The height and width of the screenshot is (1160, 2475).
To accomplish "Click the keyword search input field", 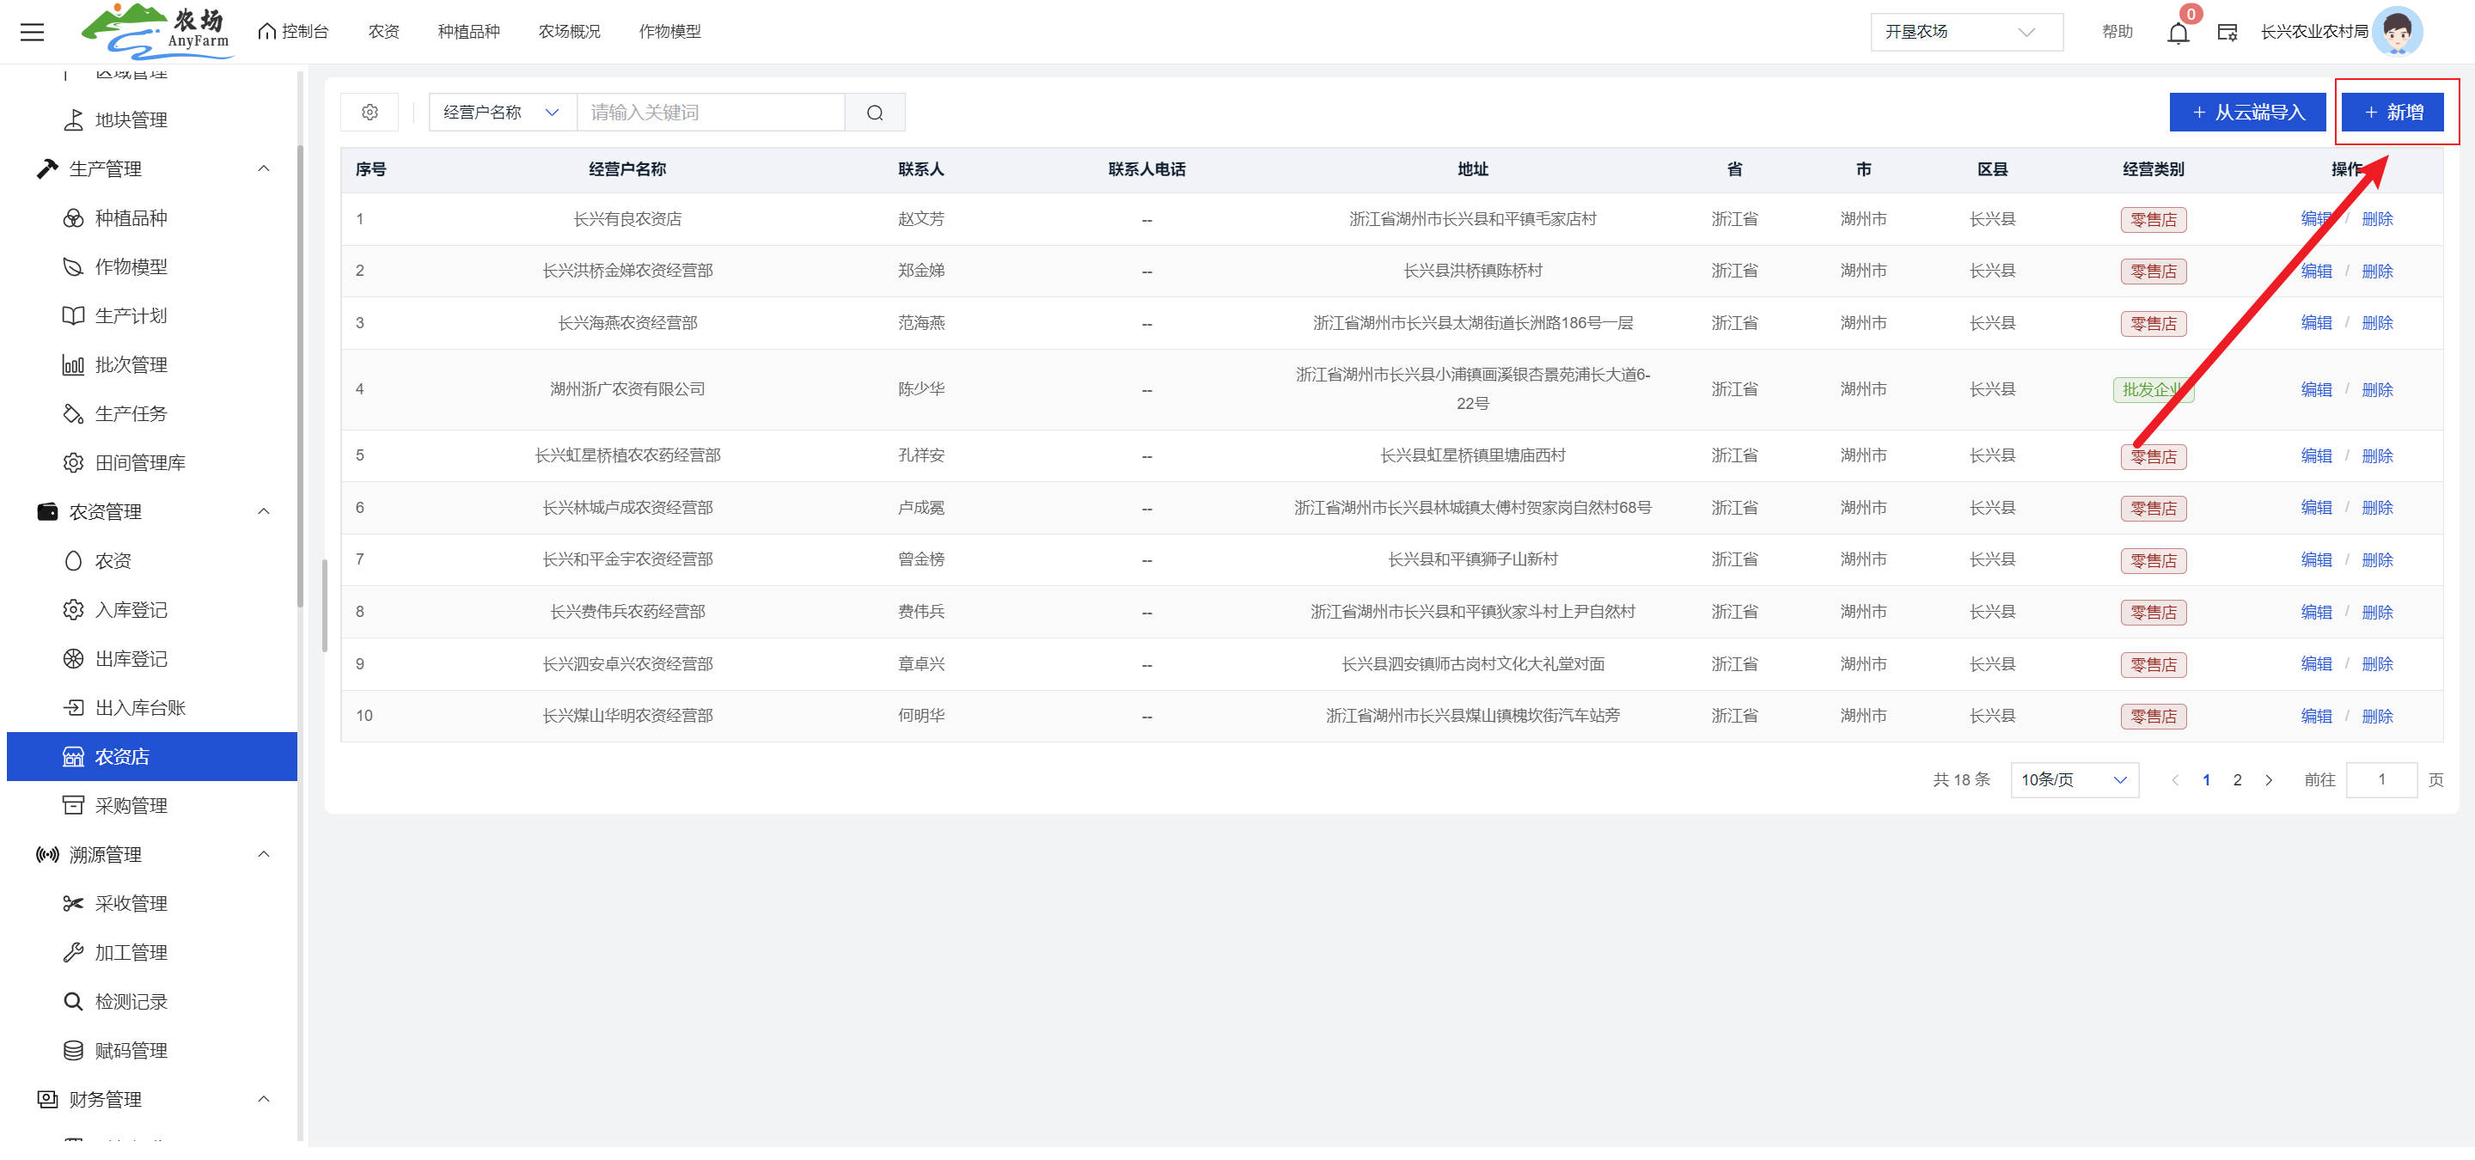I will (710, 113).
